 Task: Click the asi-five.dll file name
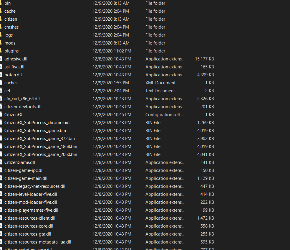tap(14, 67)
